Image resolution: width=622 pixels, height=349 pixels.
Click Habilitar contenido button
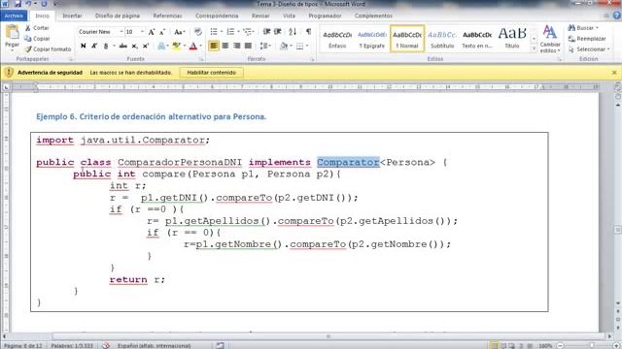tap(212, 73)
